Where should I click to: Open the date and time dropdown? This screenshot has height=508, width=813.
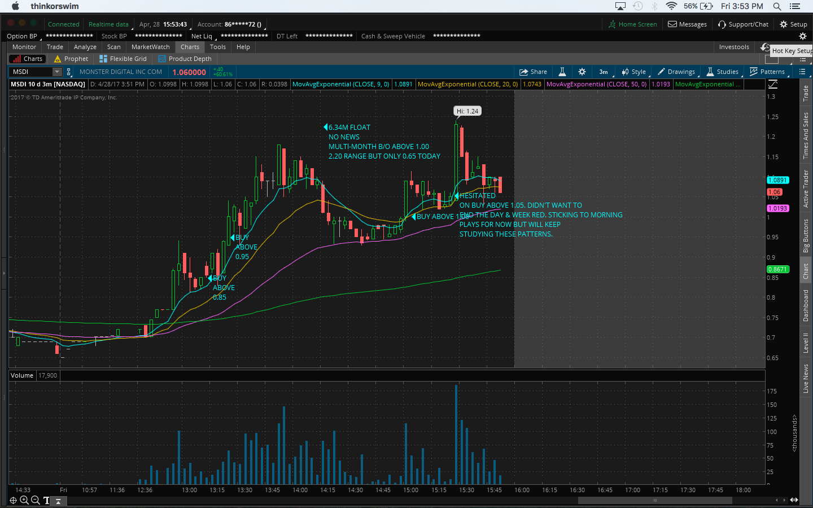pyautogui.click(x=164, y=24)
